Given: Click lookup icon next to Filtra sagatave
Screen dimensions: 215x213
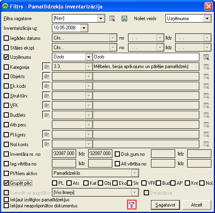Looking at the screenshot, I should coord(112,19).
